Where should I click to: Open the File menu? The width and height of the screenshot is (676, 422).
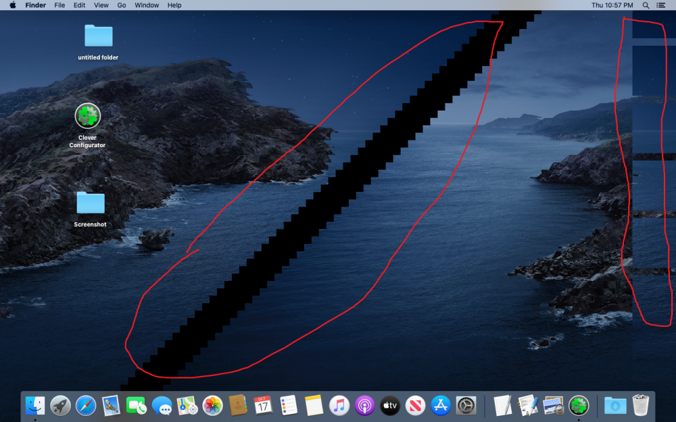click(x=59, y=5)
